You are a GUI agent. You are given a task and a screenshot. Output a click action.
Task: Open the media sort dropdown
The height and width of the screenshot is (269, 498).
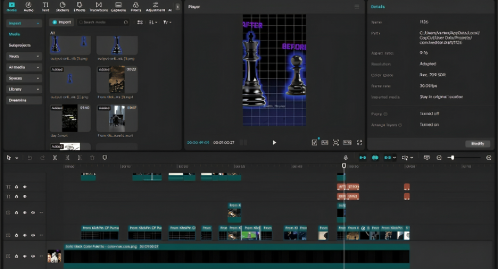(x=153, y=22)
